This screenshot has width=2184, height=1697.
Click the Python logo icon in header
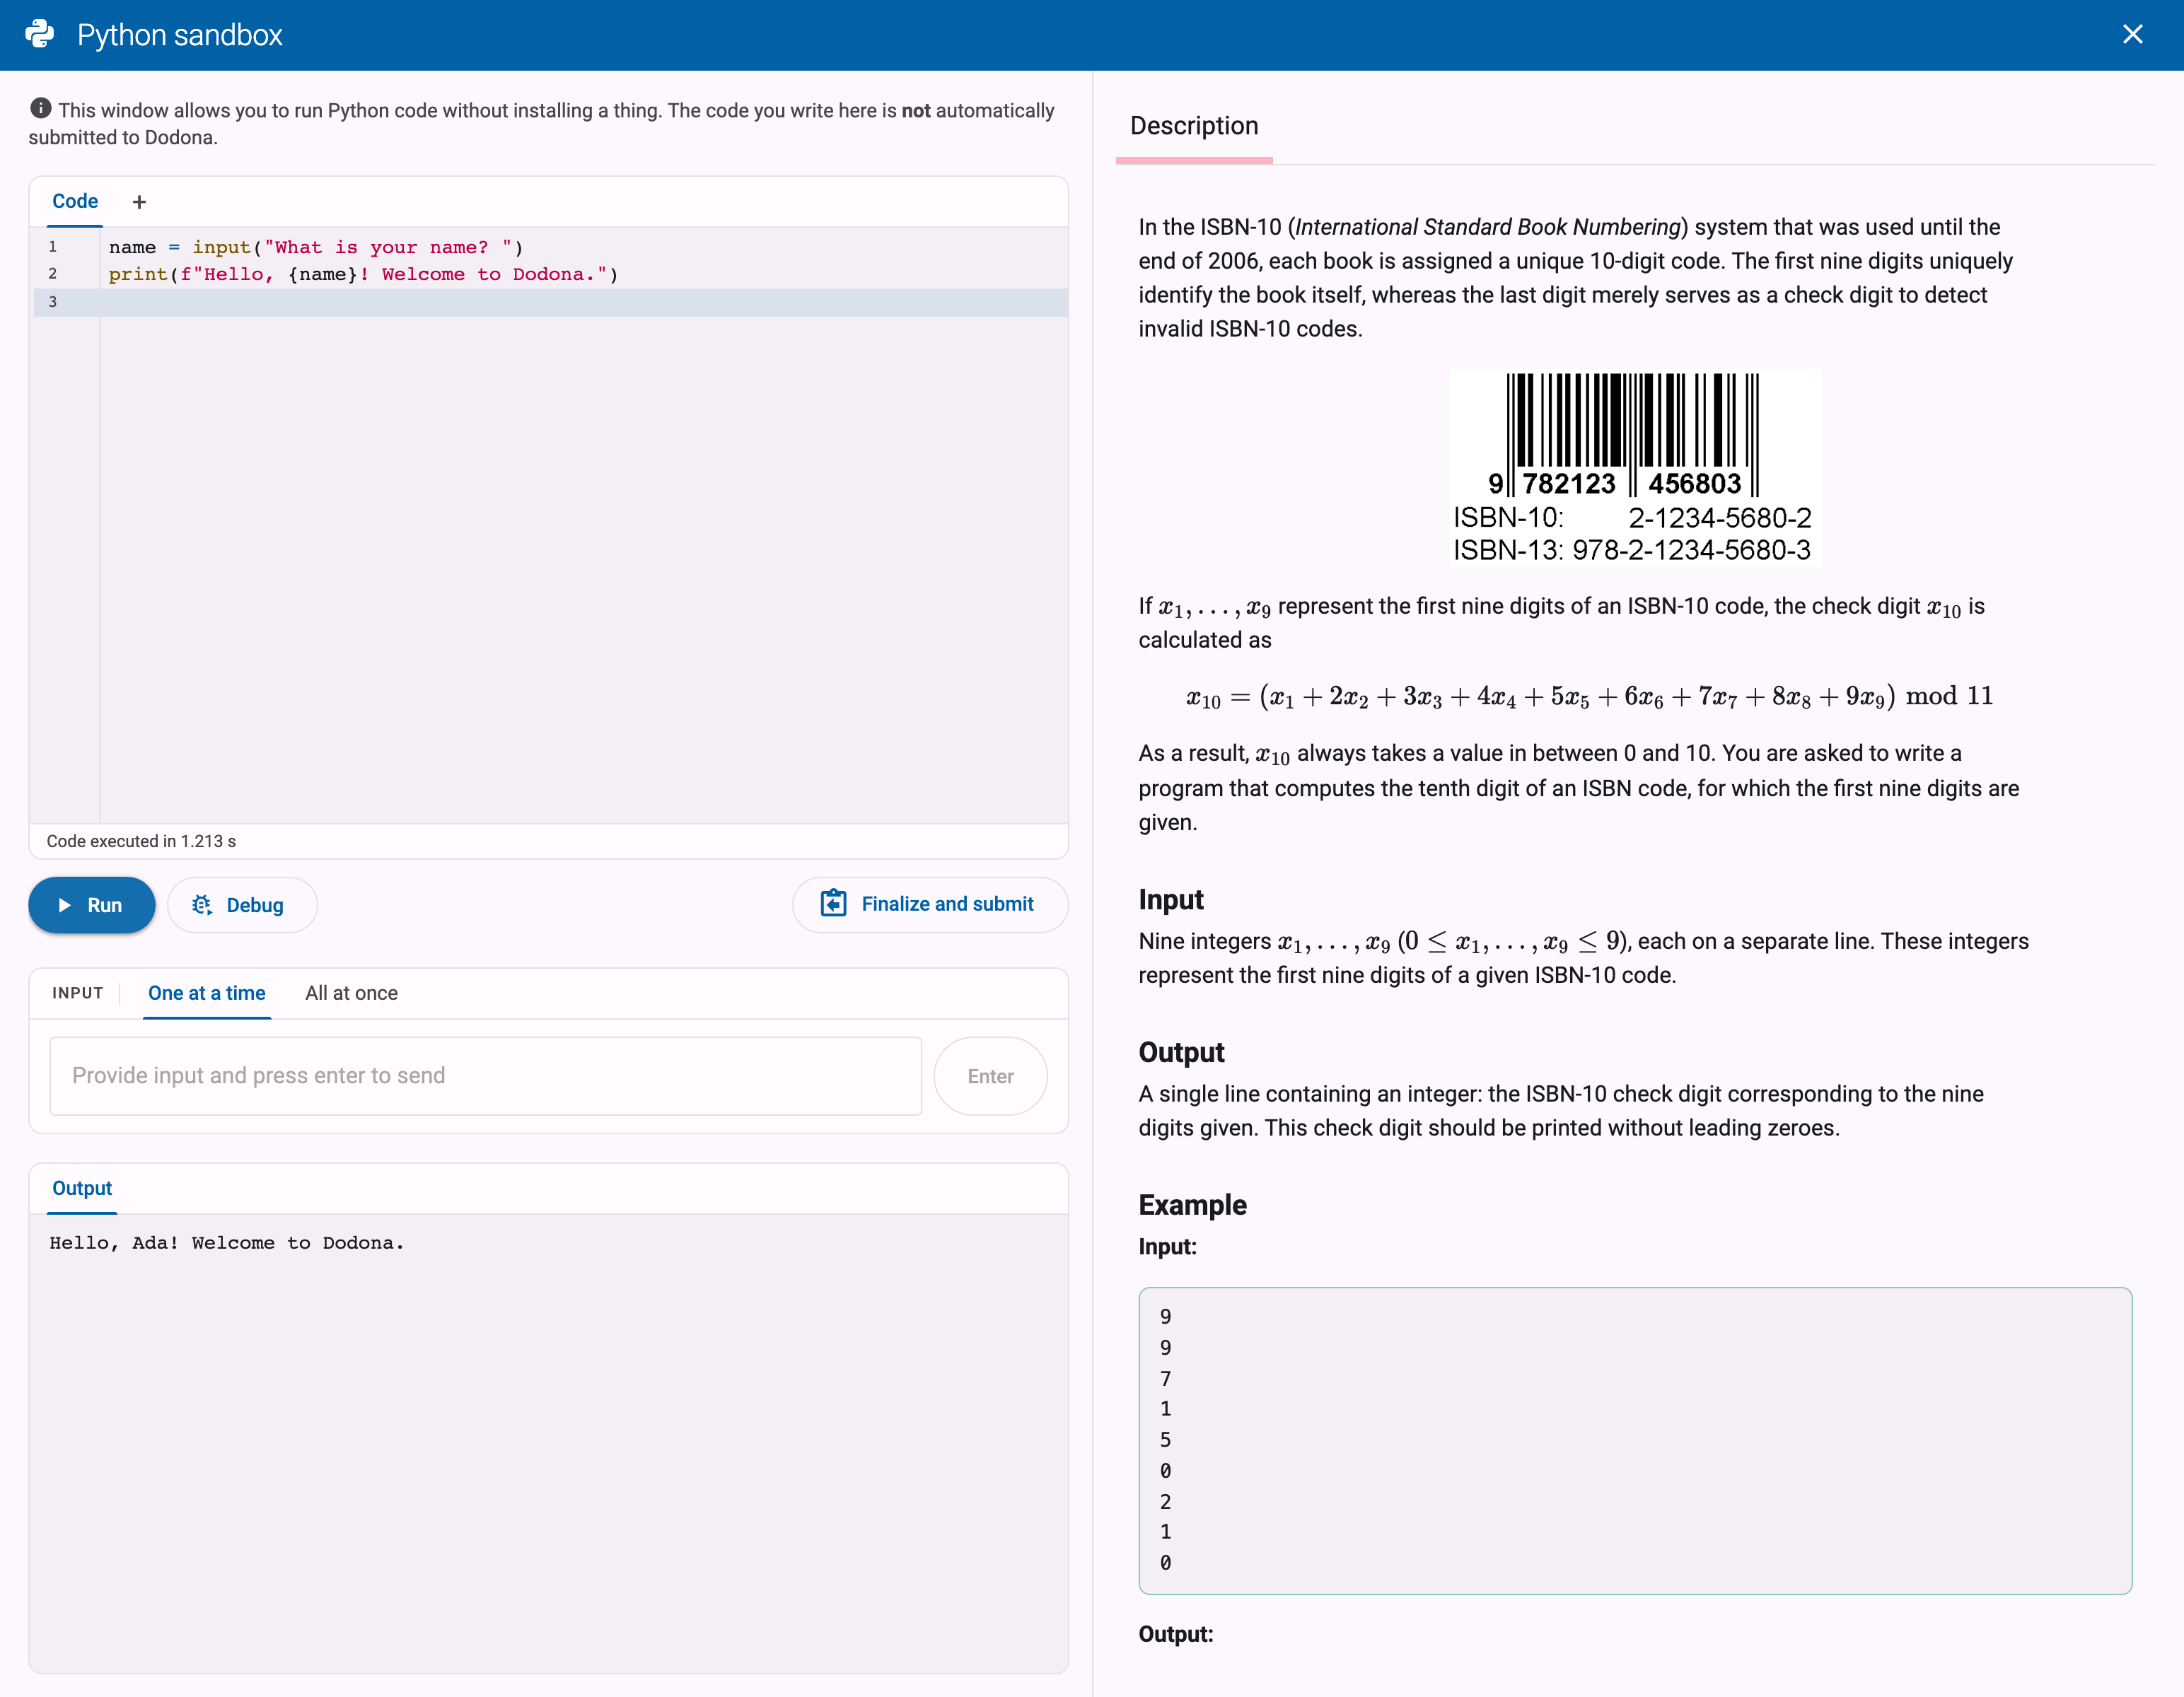(x=40, y=34)
